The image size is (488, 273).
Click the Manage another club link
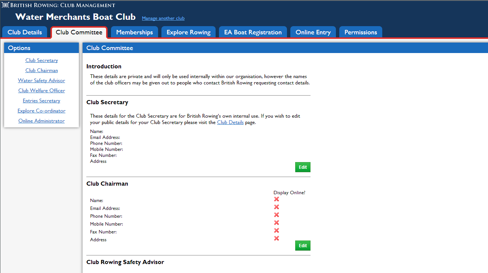pos(163,18)
